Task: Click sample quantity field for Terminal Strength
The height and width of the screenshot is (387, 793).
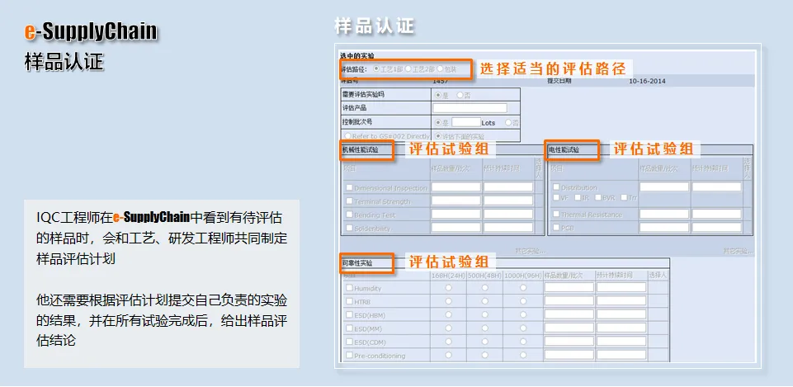Action: 456,201
